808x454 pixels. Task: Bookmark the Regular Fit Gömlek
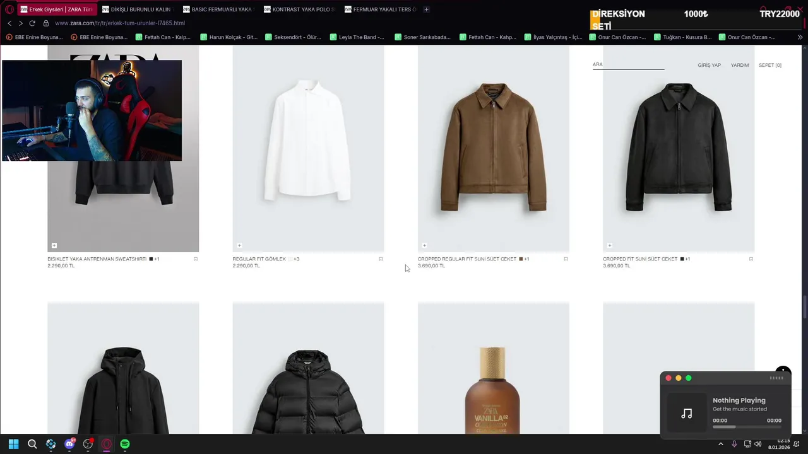pos(381,259)
